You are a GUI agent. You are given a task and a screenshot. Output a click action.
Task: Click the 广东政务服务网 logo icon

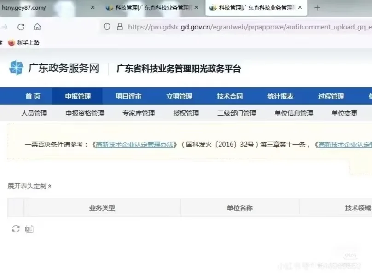coord(16,68)
